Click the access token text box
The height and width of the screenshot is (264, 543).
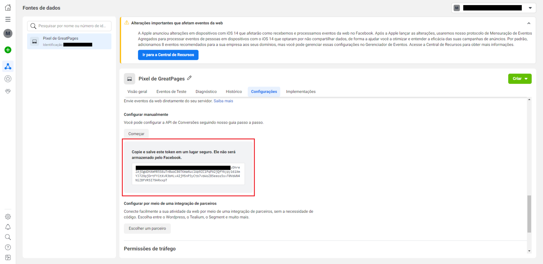tap(188, 174)
